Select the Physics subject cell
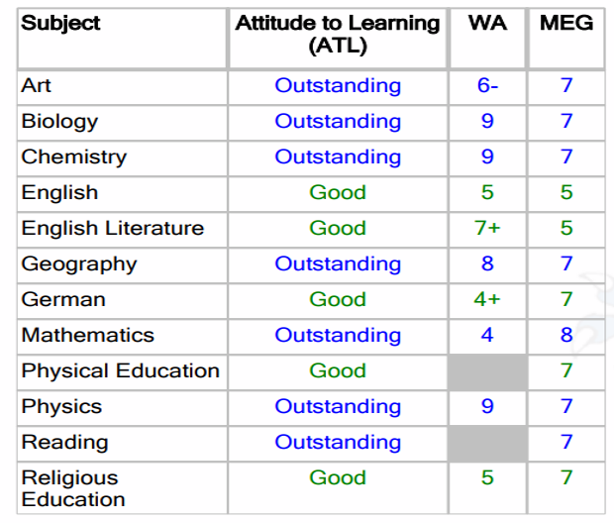Image resolution: width=614 pixels, height=523 pixels. pos(122,408)
